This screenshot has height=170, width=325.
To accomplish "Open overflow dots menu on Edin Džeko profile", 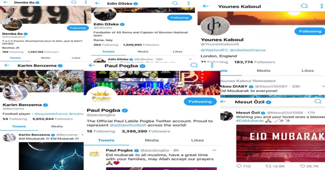I will pyautogui.click(x=189, y=3).
